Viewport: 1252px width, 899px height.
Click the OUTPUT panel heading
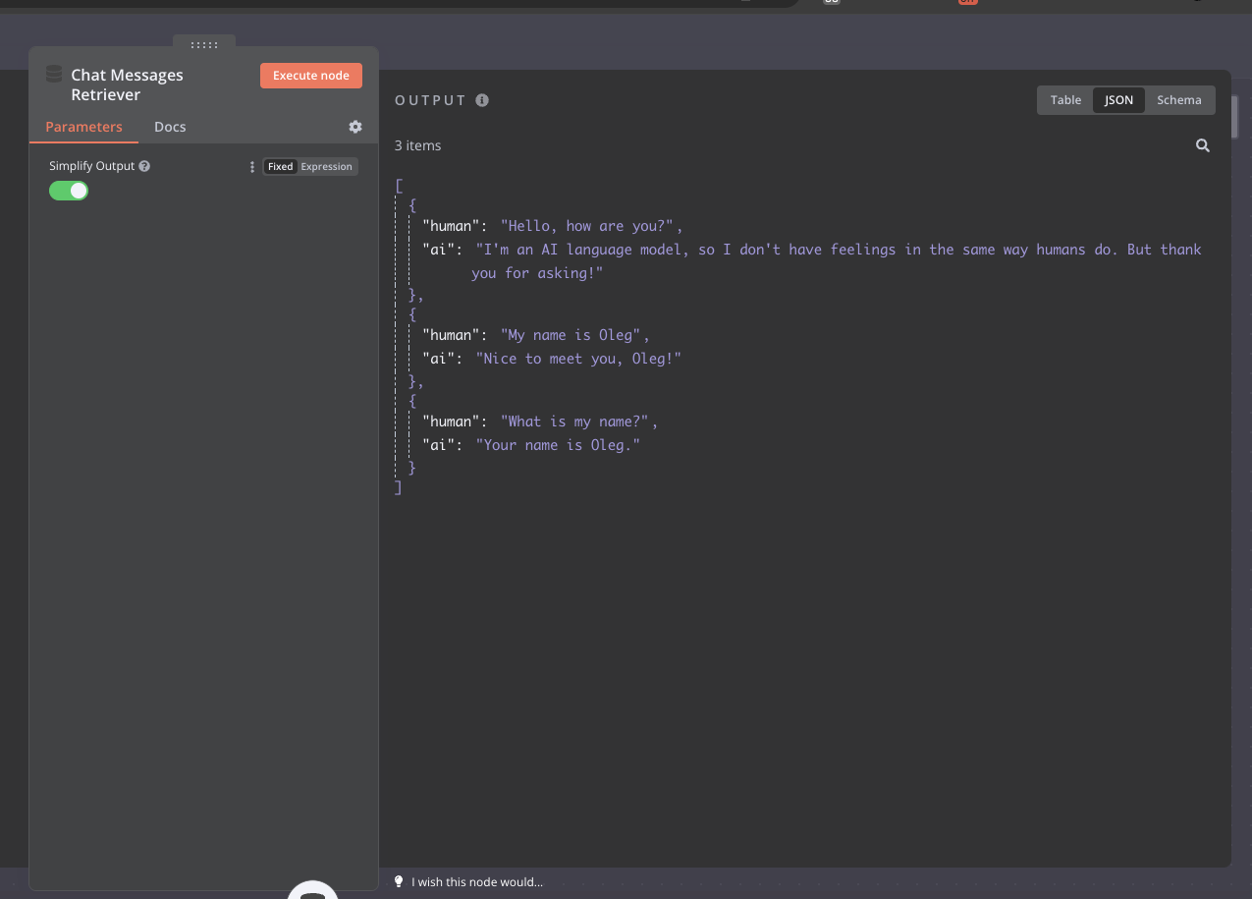[430, 100]
